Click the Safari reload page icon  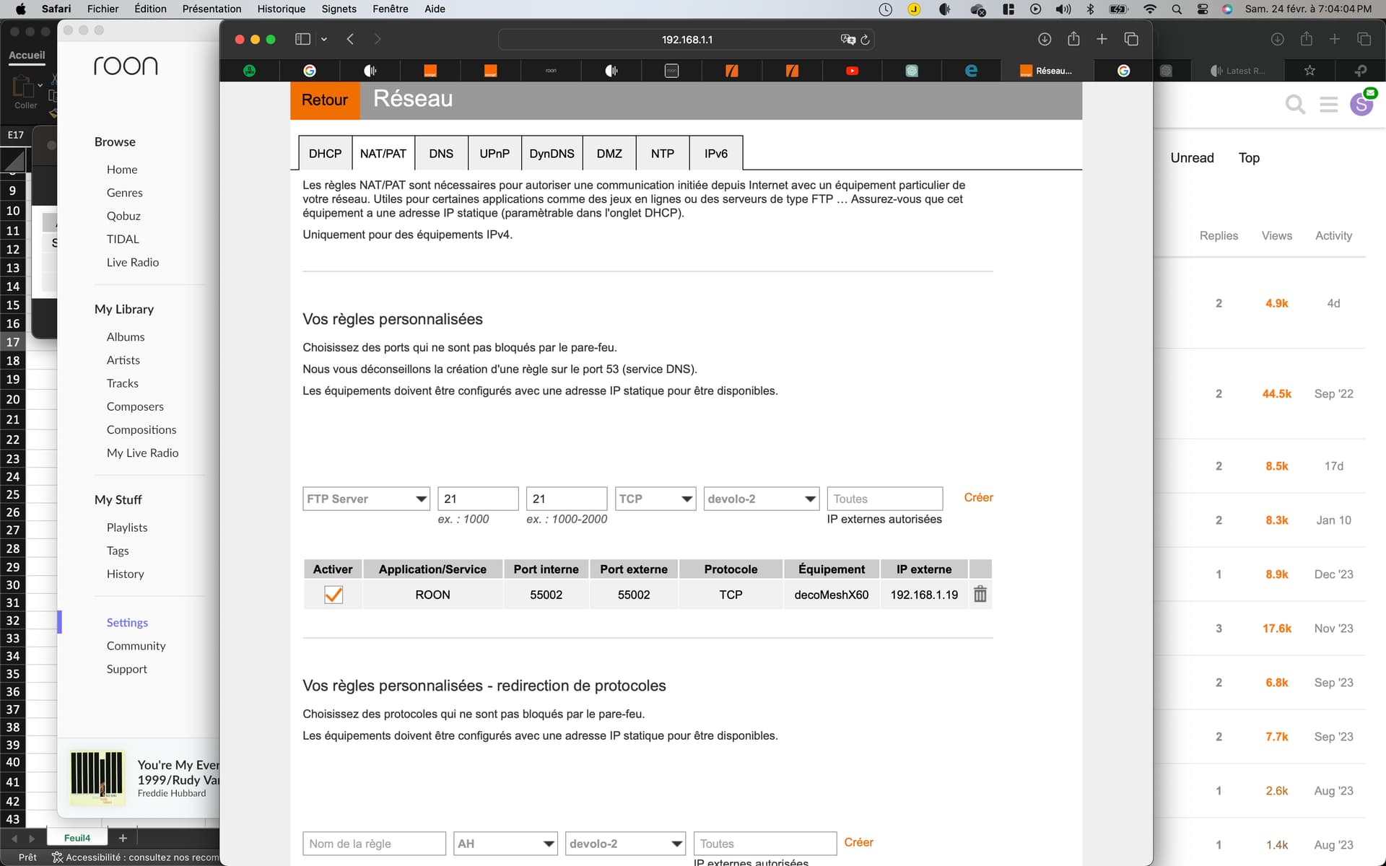click(x=865, y=40)
